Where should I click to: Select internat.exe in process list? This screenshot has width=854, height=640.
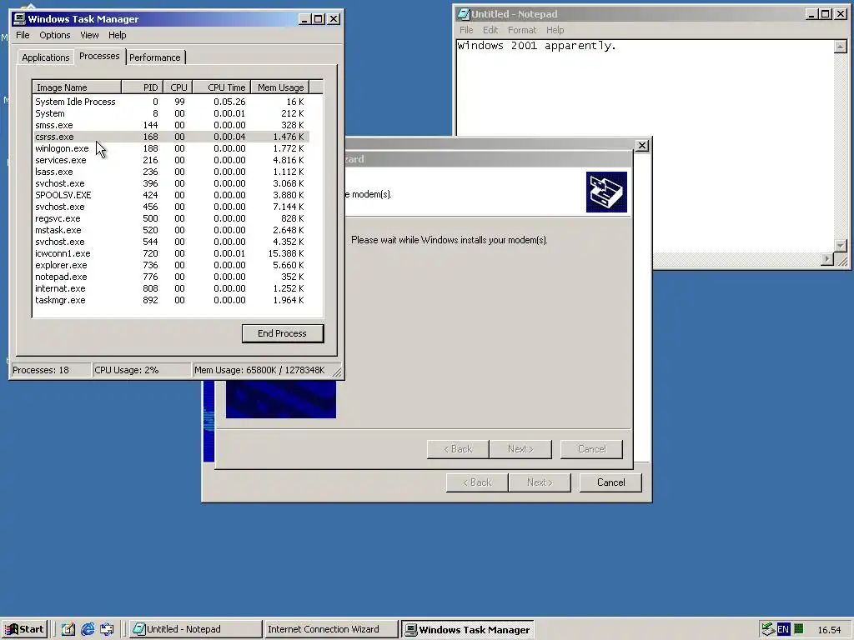click(x=171, y=288)
